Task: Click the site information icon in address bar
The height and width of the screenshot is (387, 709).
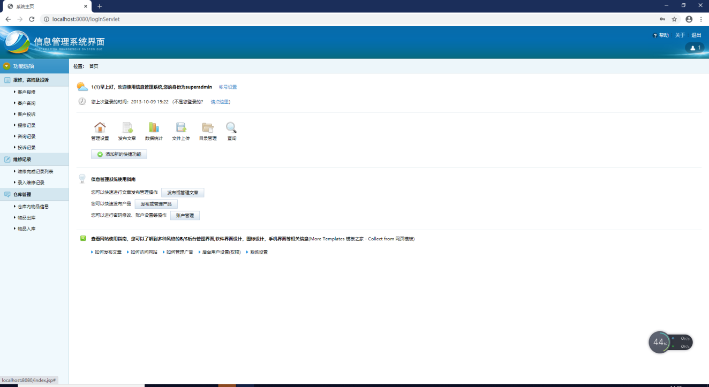Action: [x=47, y=19]
